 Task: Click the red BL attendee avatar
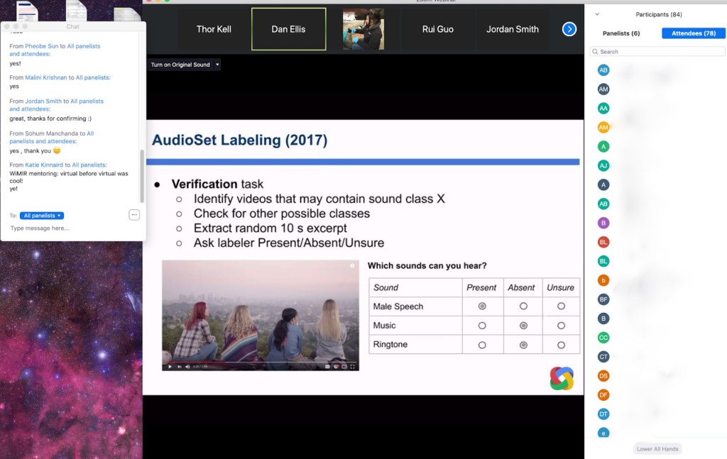click(x=603, y=242)
